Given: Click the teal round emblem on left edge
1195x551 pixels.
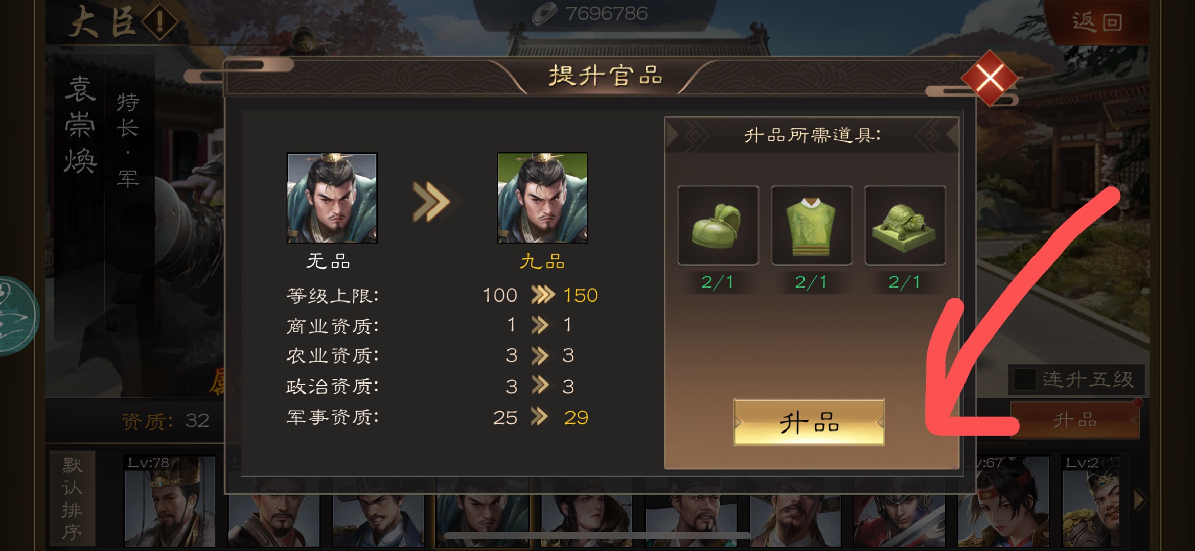Looking at the screenshot, I should point(16,316).
